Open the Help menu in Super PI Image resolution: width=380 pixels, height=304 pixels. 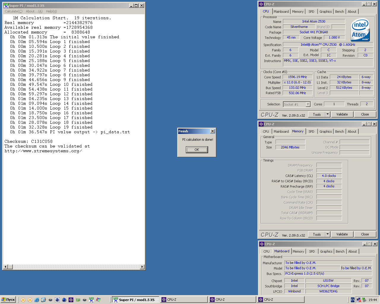click(51, 11)
